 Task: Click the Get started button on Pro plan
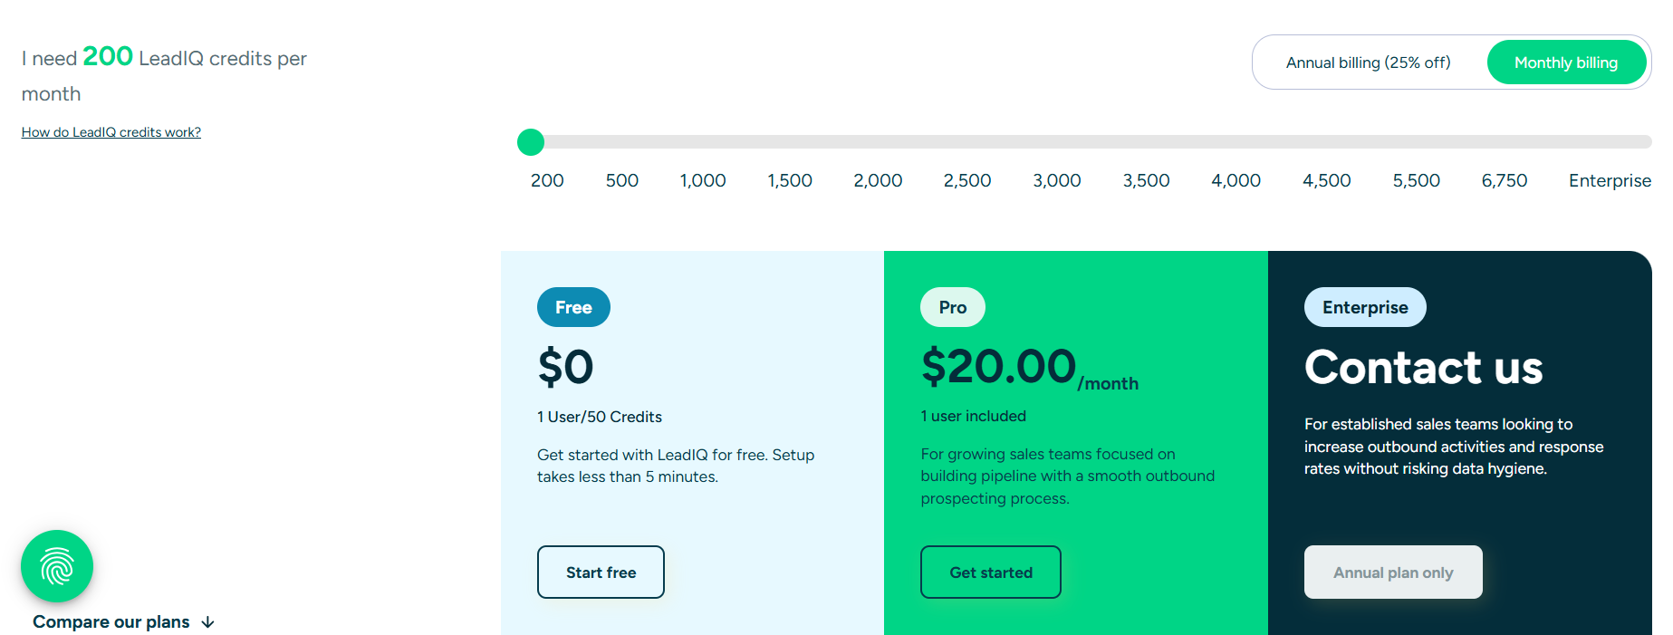990,572
